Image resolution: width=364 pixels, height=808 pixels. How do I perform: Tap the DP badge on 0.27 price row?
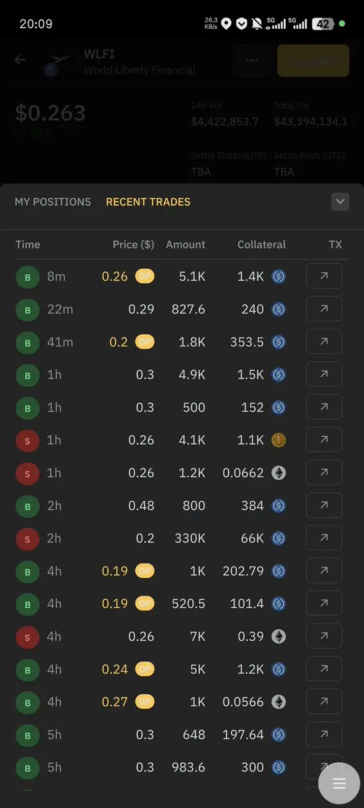(x=145, y=702)
